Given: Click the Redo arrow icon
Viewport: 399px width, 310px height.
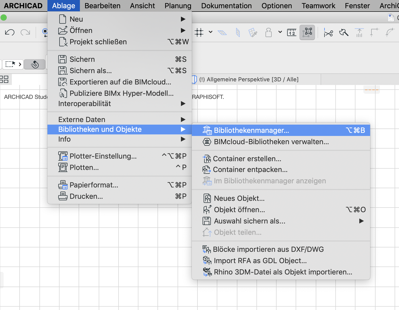Looking at the screenshot, I should pos(25,32).
